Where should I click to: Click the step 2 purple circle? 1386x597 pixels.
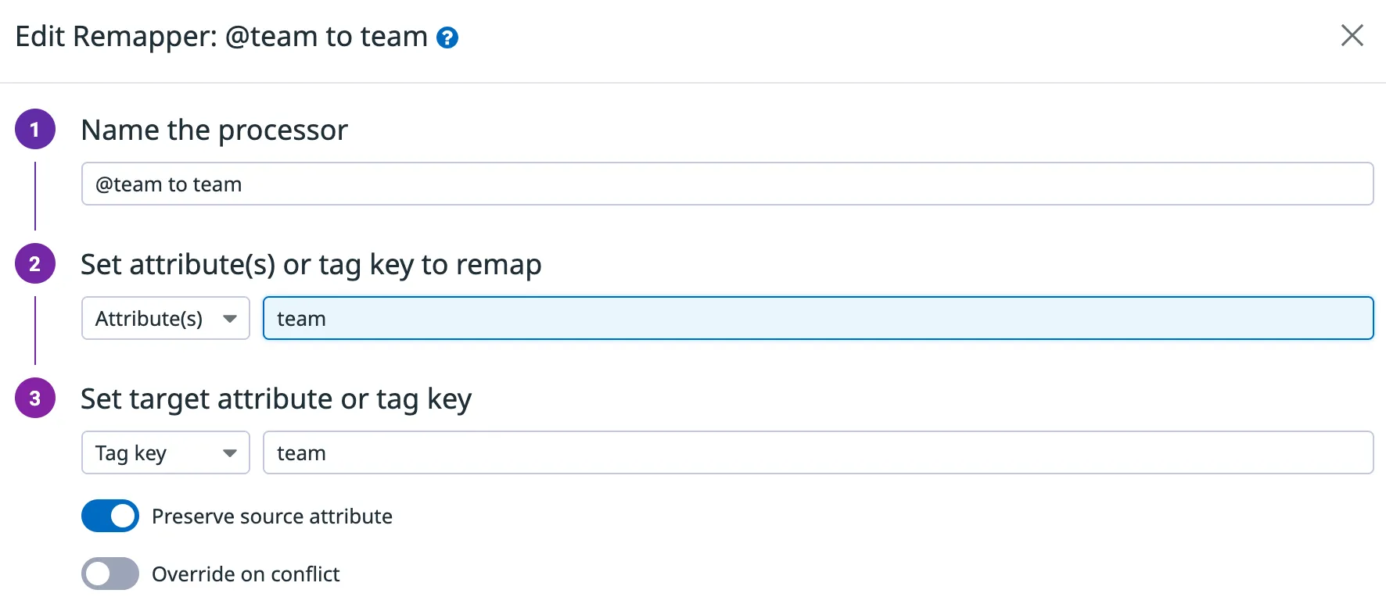pyautogui.click(x=35, y=264)
